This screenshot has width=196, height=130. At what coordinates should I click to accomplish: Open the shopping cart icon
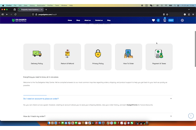click(x=165, y=20)
